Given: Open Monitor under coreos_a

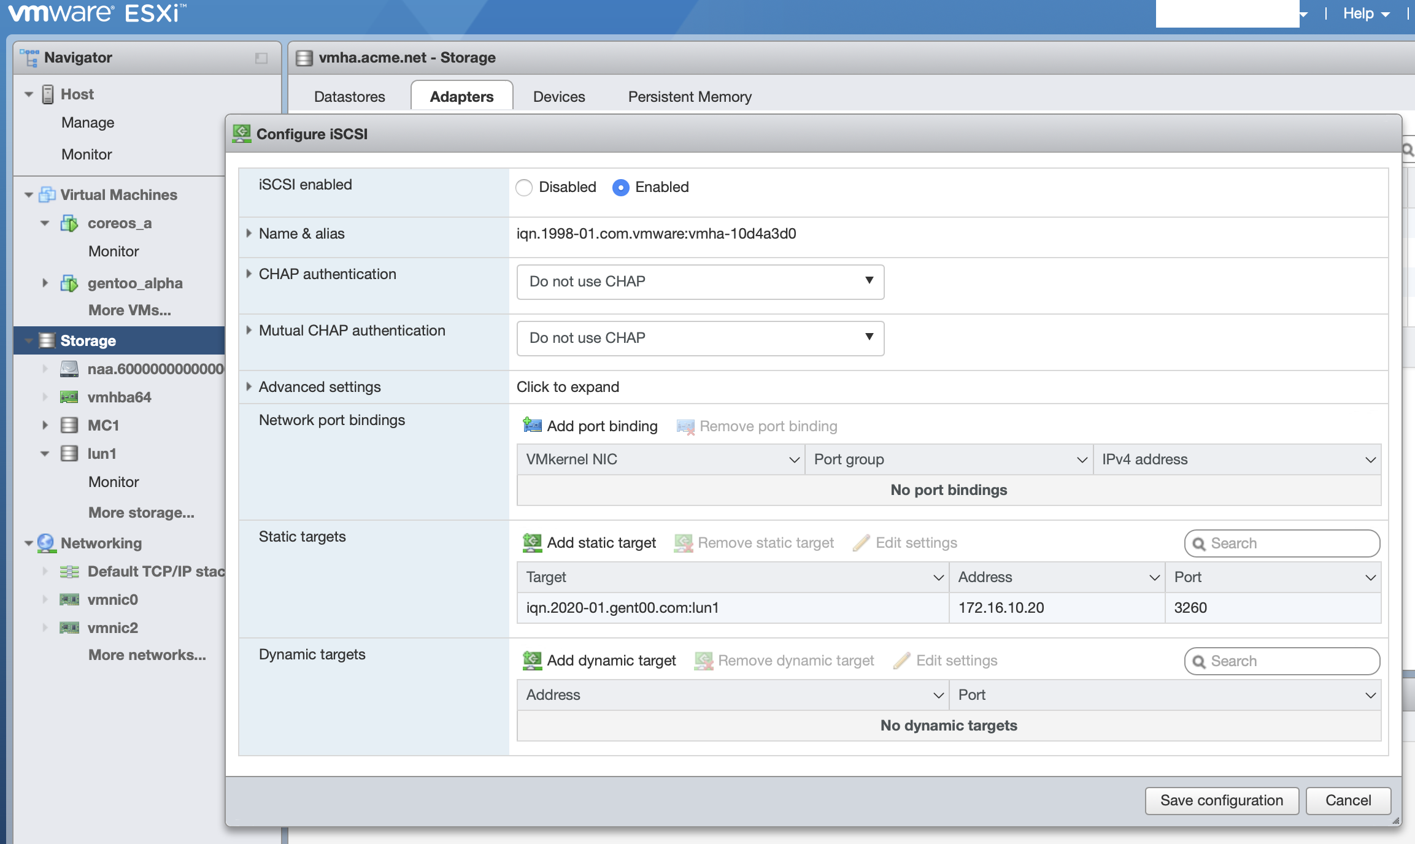Looking at the screenshot, I should pyautogui.click(x=114, y=251).
